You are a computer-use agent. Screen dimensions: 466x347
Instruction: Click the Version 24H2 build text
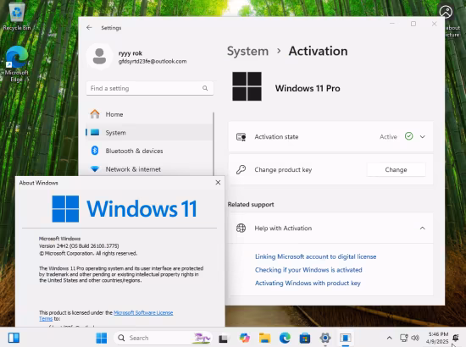pos(79,246)
